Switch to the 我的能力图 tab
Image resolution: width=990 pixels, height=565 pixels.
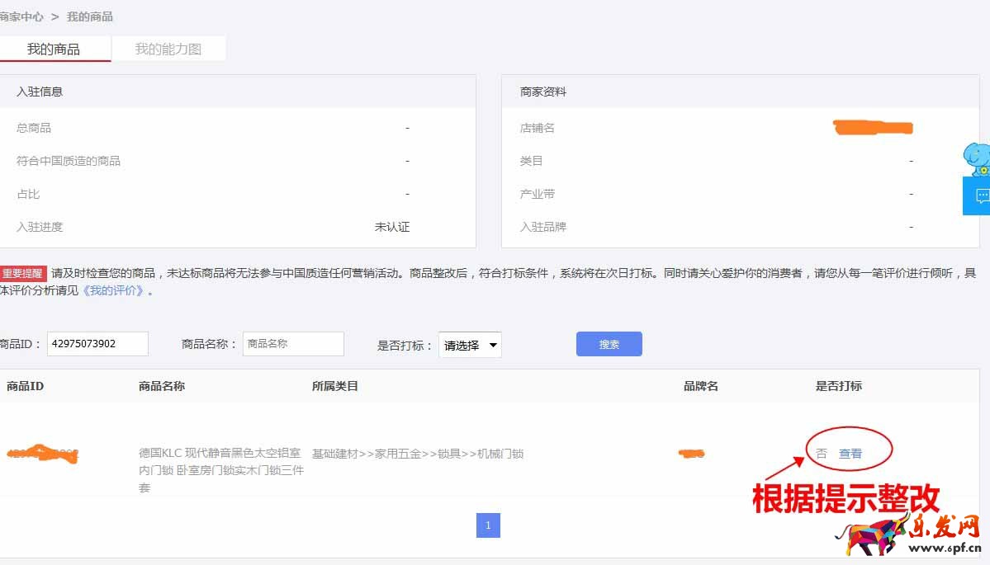[168, 49]
